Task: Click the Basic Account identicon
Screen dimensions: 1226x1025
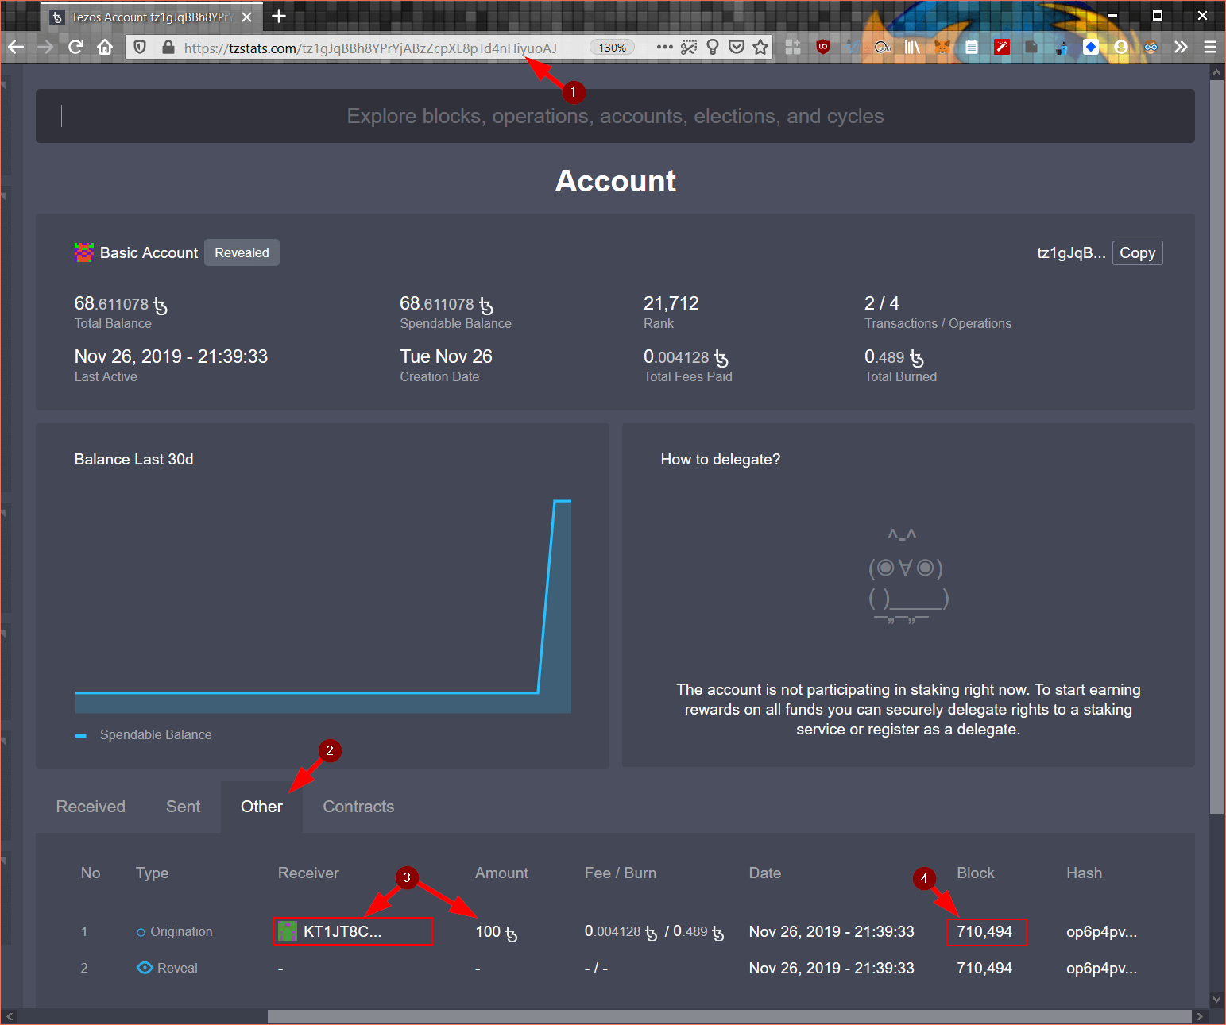Action: 83,252
